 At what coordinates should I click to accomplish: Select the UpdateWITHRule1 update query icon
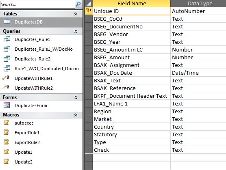pos(6,78)
